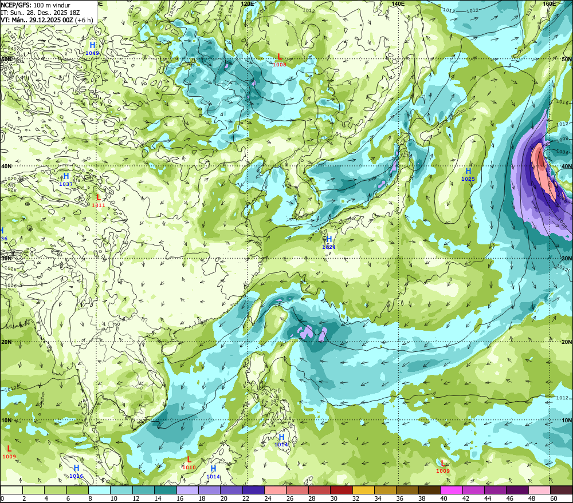Select the L 1011 low-pressure label
The height and width of the screenshot is (503, 573).
pyautogui.click(x=99, y=201)
